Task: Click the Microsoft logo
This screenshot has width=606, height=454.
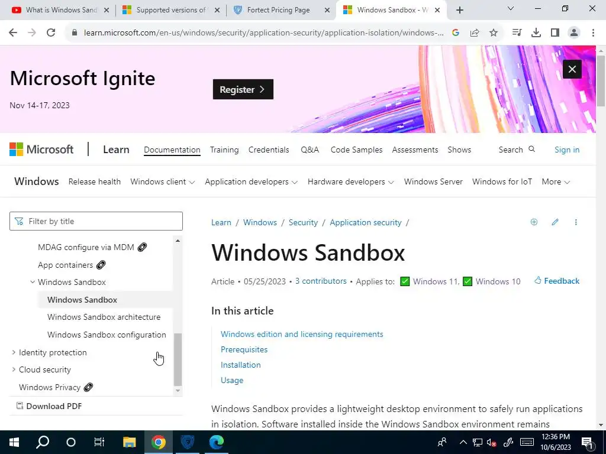Action: [41, 150]
